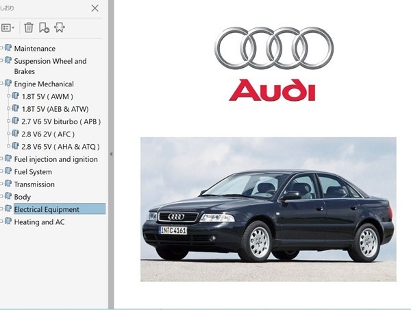Click the add new bookmark icon
The height and width of the screenshot is (310, 411).
[44, 27]
